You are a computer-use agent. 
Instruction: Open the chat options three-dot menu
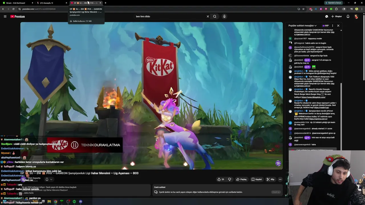(x=332, y=26)
